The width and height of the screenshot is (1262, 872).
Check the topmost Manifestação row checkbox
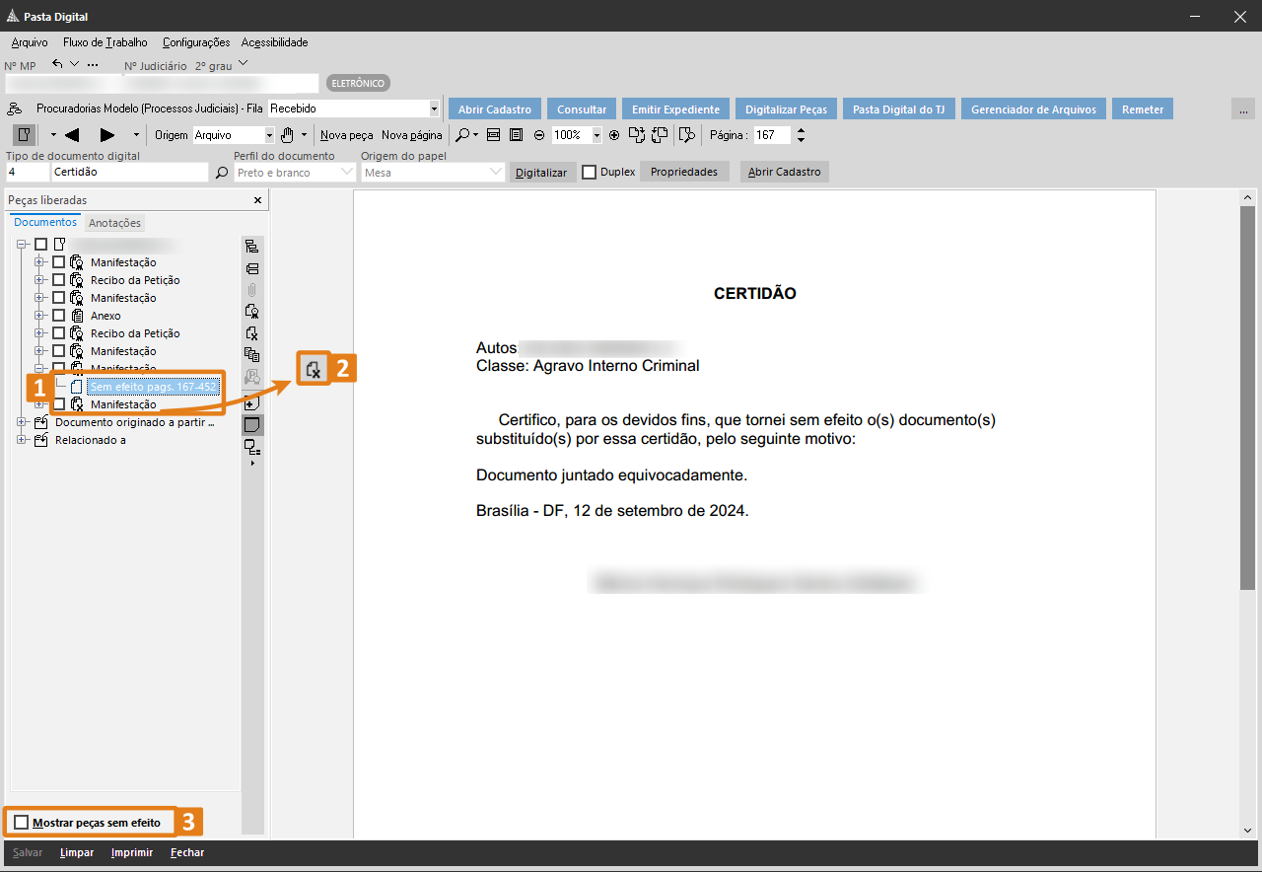[58, 262]
